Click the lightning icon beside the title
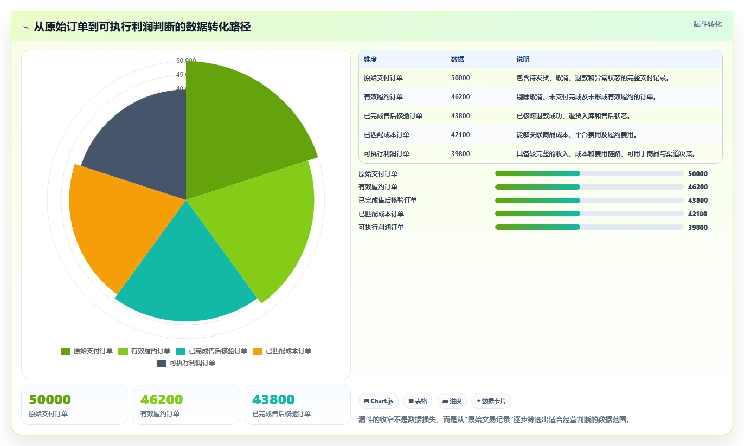 point(25,27)
